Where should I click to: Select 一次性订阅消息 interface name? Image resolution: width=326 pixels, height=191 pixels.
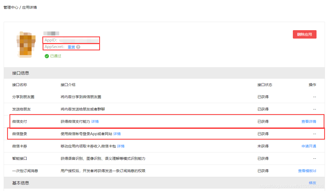[25, 171]
